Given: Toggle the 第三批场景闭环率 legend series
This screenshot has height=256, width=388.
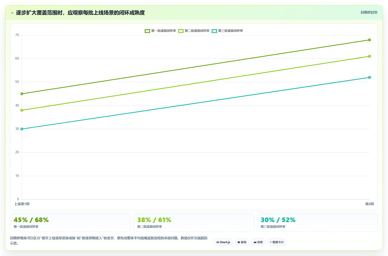Looking at the screenshot, I should tap(227, 31).
